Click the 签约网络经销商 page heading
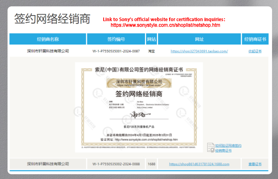This screenshot has height=179, width=278. [x=52, y=19]
